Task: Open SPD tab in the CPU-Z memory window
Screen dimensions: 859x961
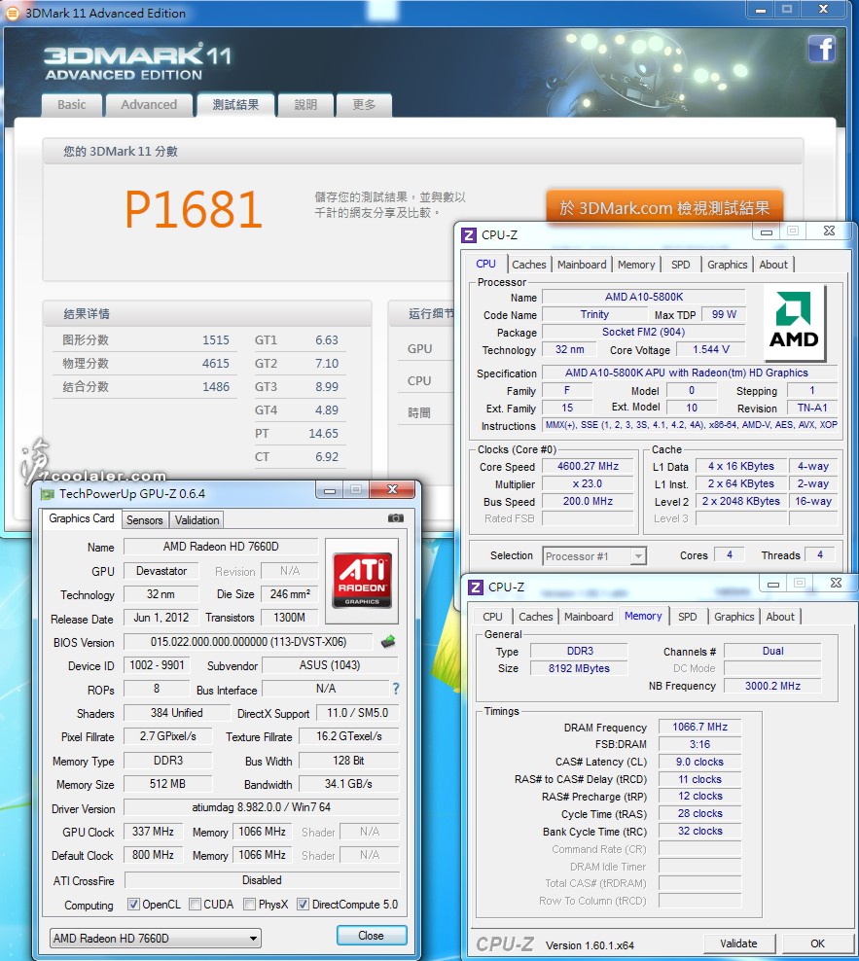Action: 688,617
